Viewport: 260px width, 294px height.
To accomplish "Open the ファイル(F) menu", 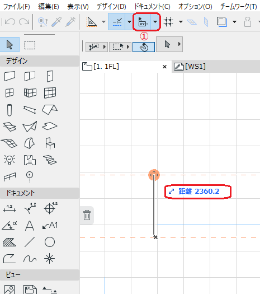I will [x=17, y=7].
